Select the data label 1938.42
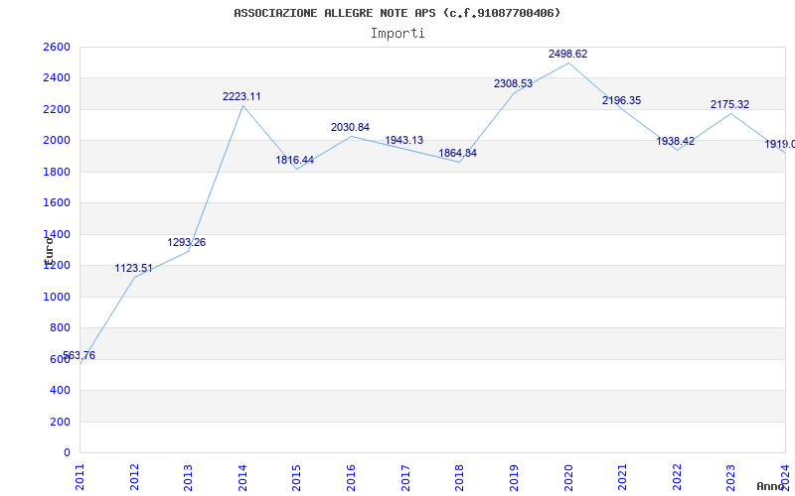 click(x=676, y=141)
